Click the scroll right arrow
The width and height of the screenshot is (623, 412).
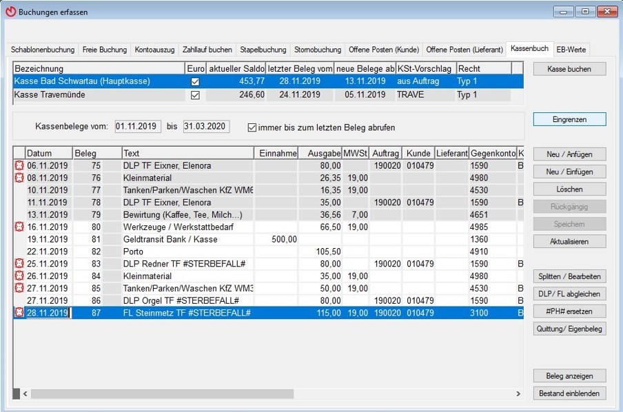(x=518, y=393)
